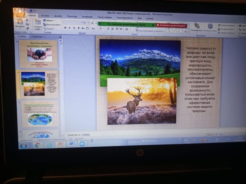Open PowerPoint from the Windows taskbar
This screenshot has height=184, width=246.
point(60,144)
